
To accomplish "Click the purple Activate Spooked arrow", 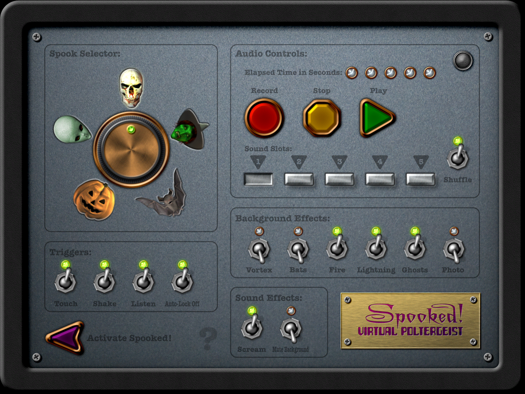I will 65,338.
